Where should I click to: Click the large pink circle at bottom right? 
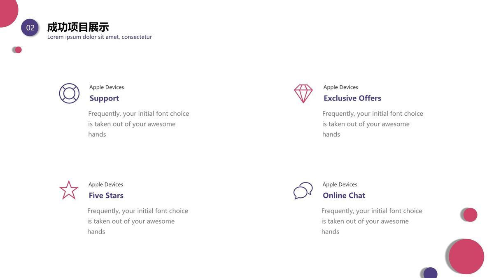click(x=466, y=256)
